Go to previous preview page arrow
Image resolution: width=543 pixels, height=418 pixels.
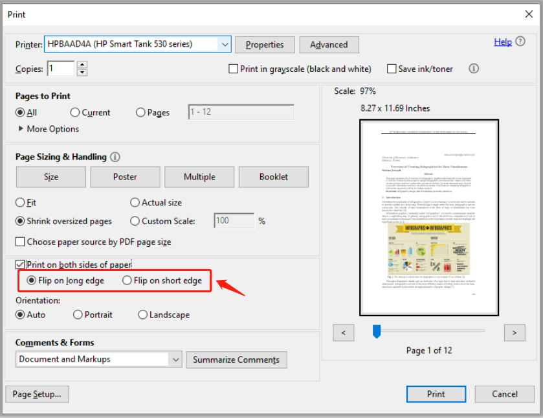(343, 332)
